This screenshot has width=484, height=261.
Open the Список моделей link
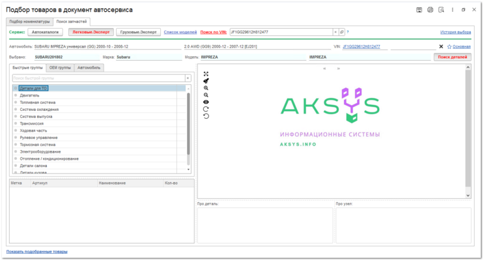(x=180, y=32)
